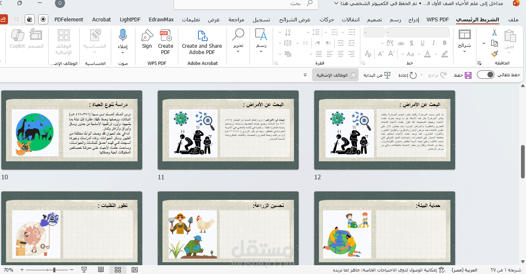
Task: Switch to Slide Sorter view icon
Action: [118, 270]
